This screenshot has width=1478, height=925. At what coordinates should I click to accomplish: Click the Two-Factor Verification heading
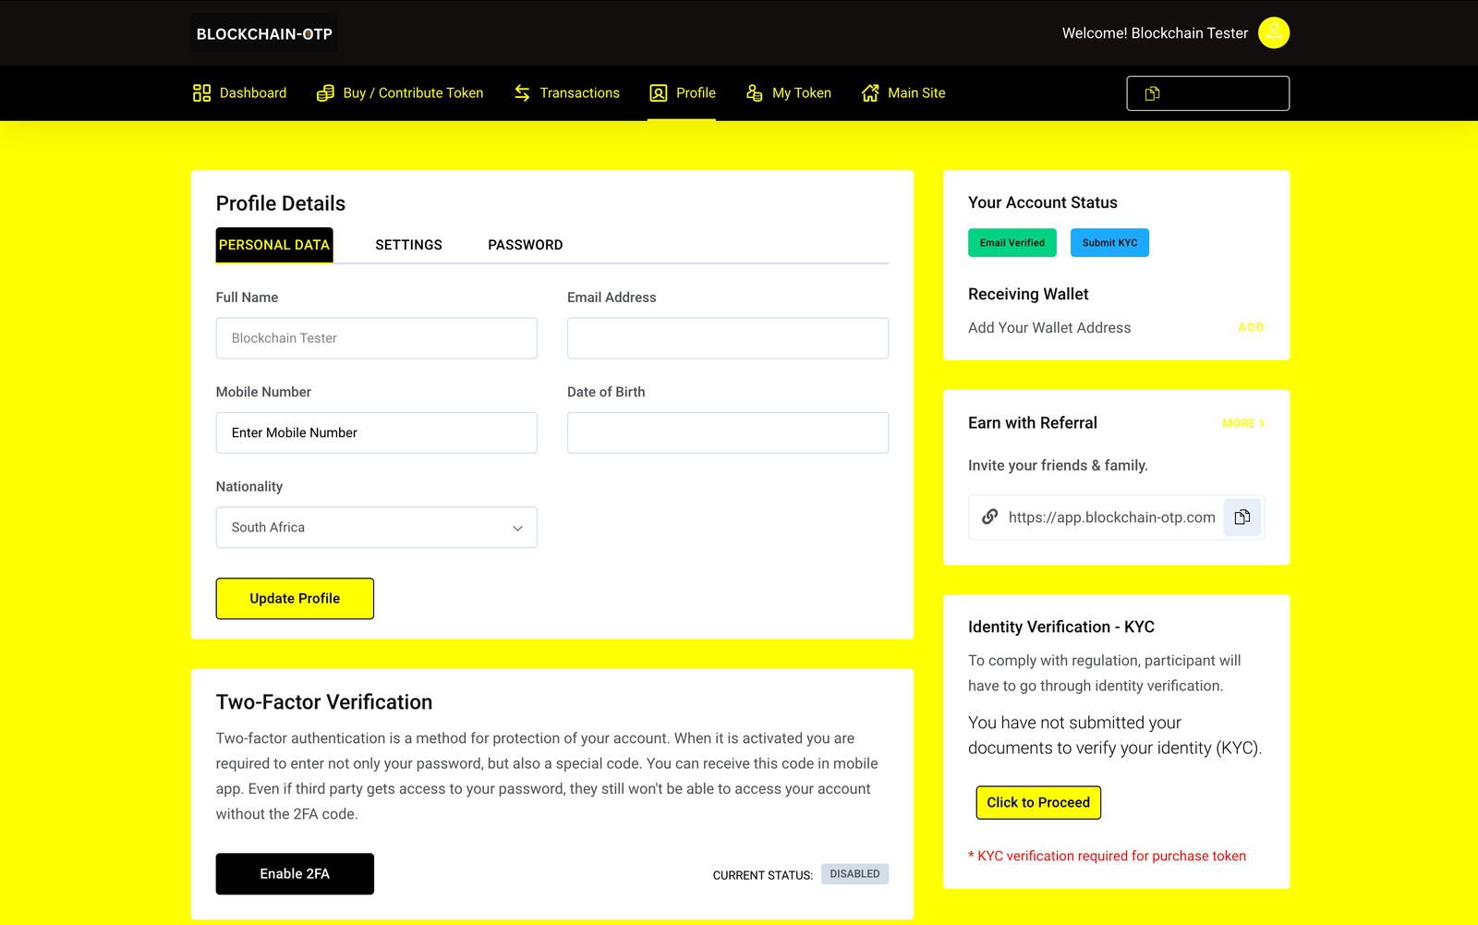click(324, 702)
